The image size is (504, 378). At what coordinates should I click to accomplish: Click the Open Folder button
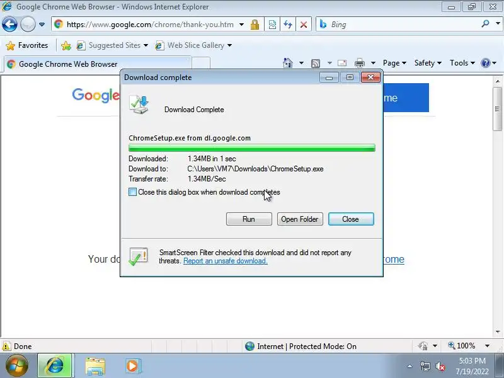pyautogui.click(x=300, y=219)
